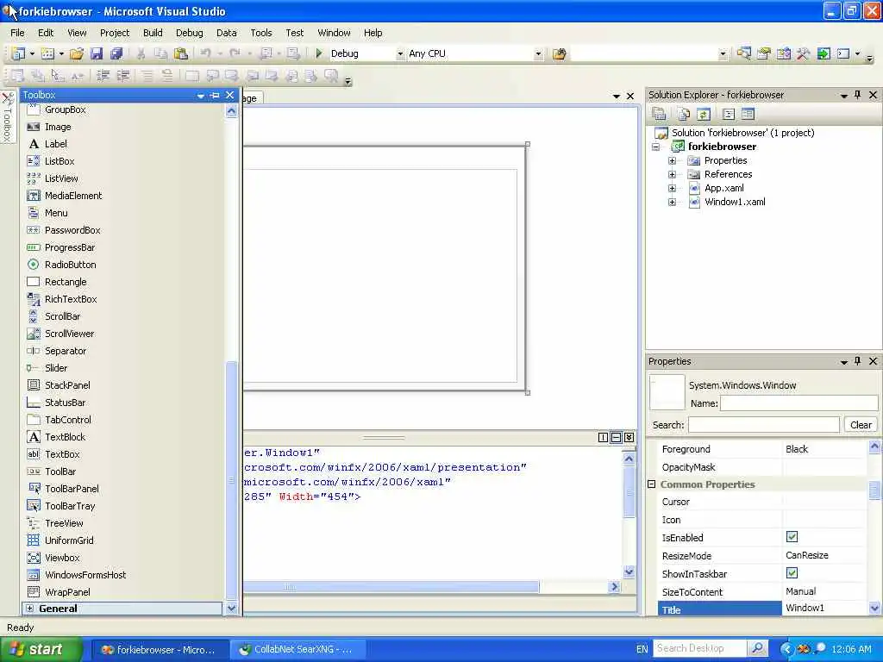
Task: Collapse the XAML pane icon
Action: click(x=629, y=437)
